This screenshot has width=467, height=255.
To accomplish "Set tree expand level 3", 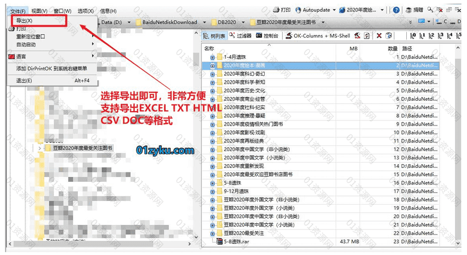I will (441, 36).
